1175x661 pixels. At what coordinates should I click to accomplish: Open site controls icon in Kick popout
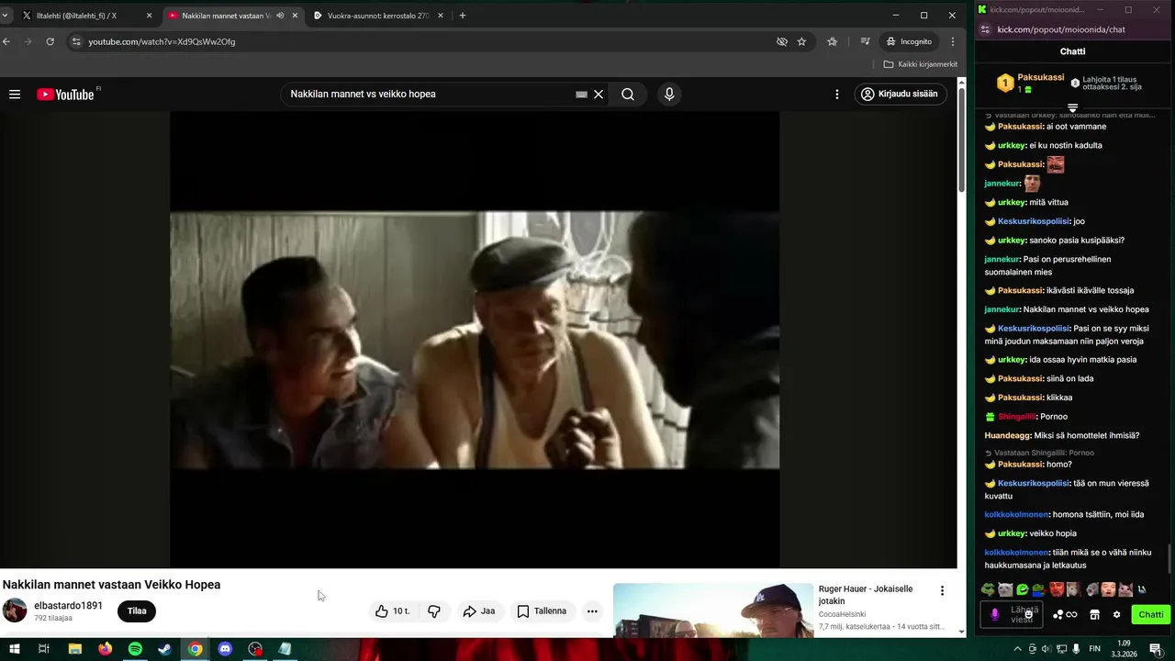click(x=986, y=29)
